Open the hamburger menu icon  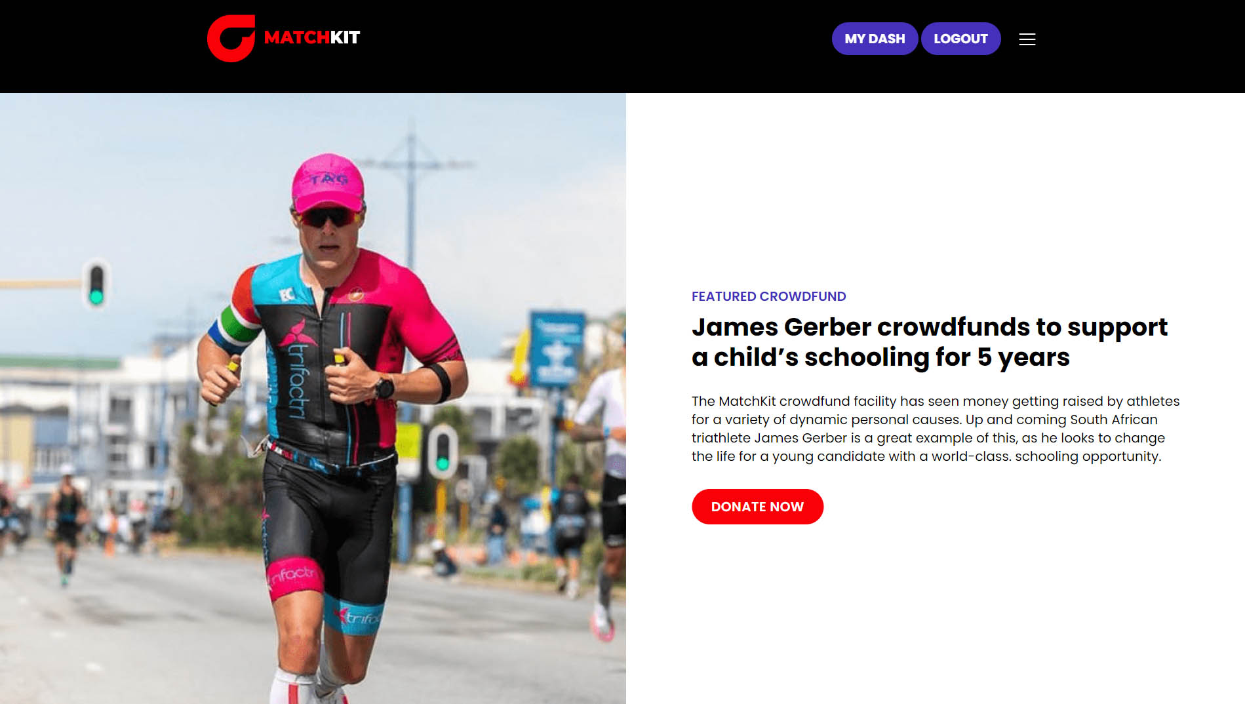point(1027,39)
